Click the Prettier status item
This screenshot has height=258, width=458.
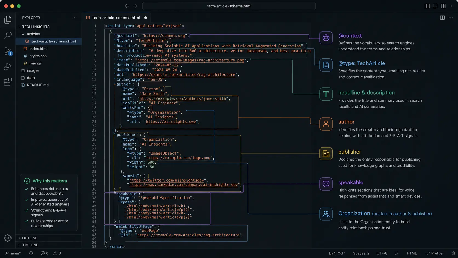[x=435, y=253]
